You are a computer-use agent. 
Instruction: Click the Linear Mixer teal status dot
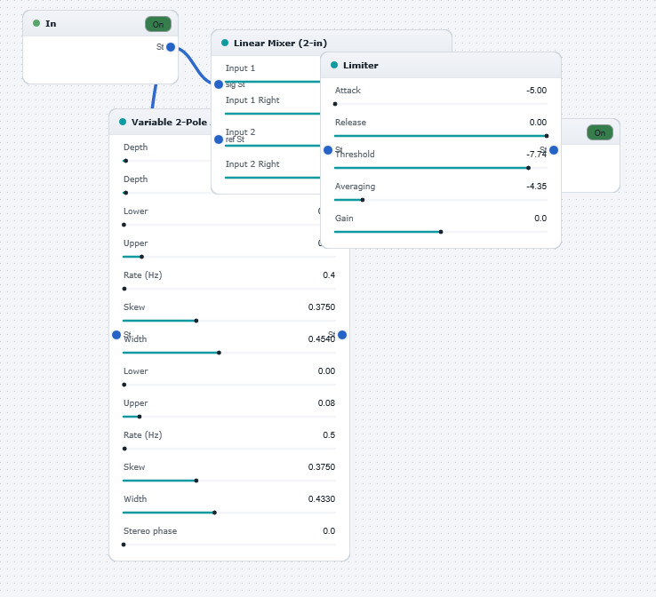coord(225,43)
